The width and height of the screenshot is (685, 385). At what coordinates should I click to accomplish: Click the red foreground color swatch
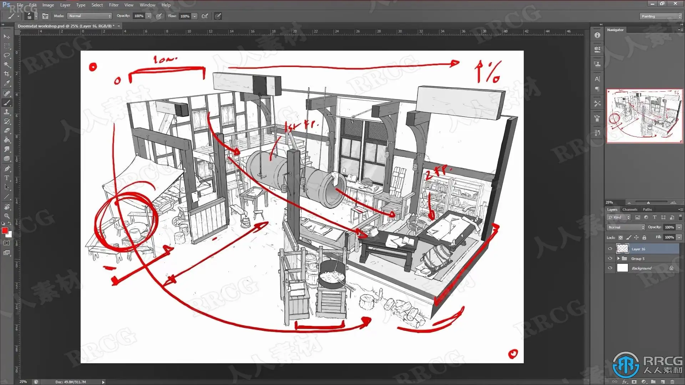(x=5, y=231)
